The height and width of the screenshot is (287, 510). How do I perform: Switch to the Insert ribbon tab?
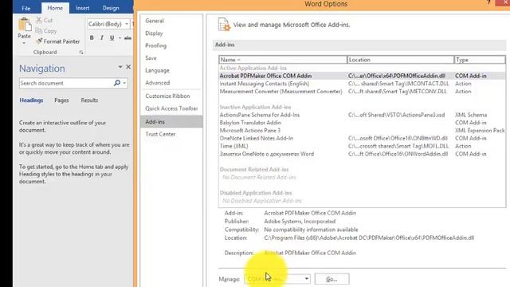click(x=82, y=8)
